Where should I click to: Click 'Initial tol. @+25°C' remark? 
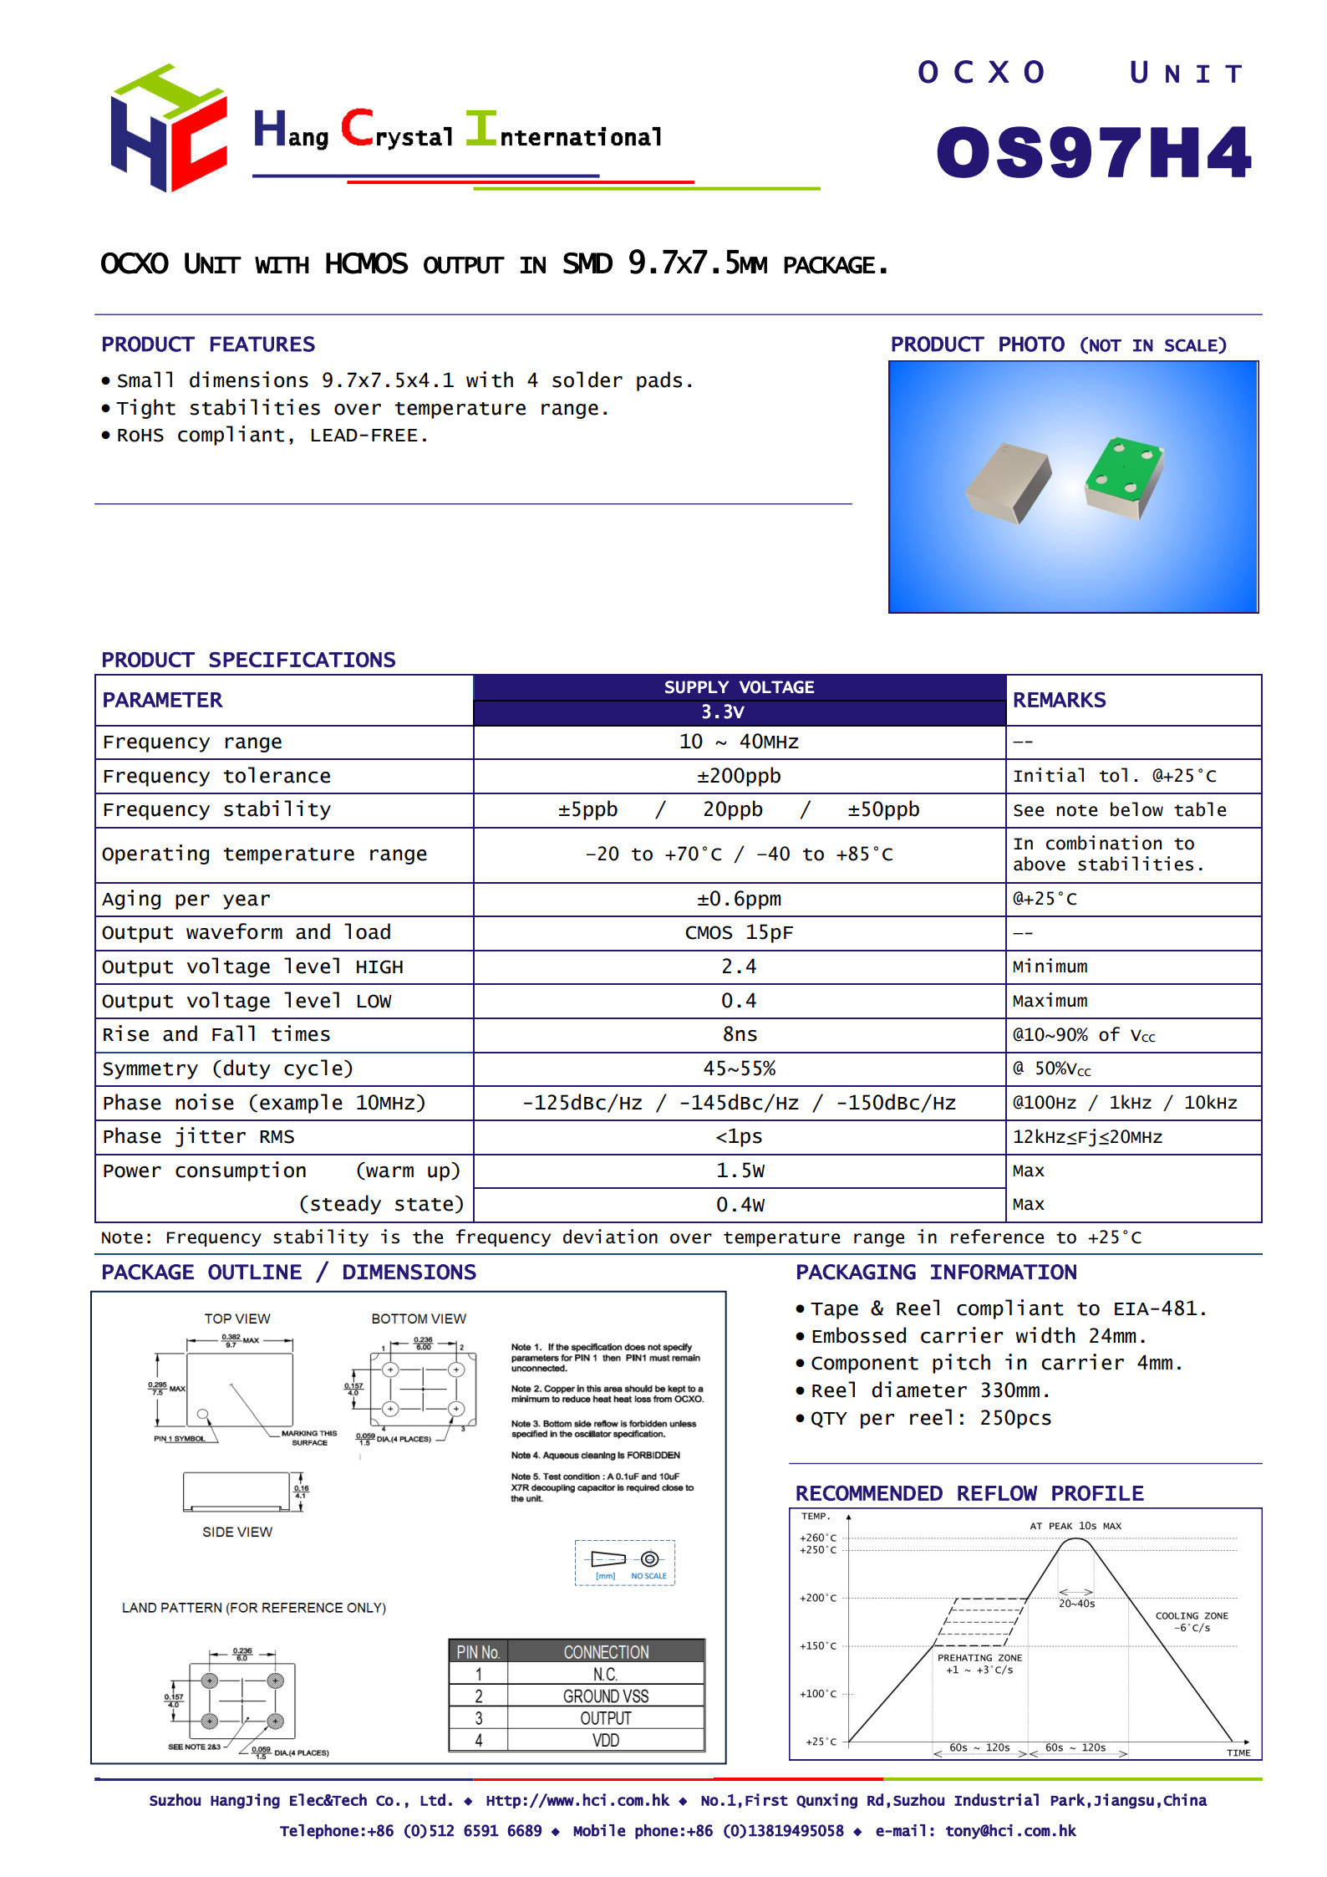(x=1114, y=776)
